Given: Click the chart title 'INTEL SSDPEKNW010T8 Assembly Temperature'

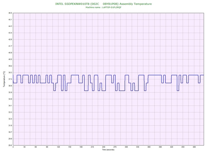Looking at the screenshot, I should [x=104, y=4].
